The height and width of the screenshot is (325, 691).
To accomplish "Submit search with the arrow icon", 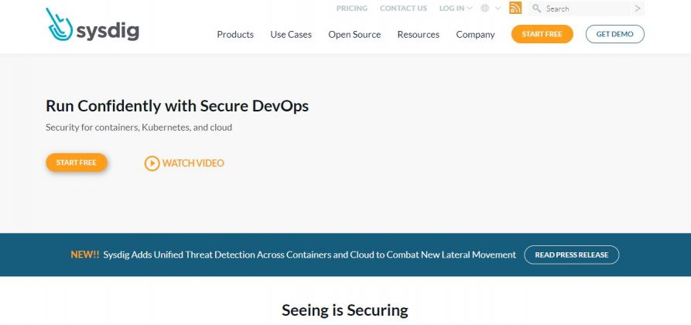I will point(638,8).
